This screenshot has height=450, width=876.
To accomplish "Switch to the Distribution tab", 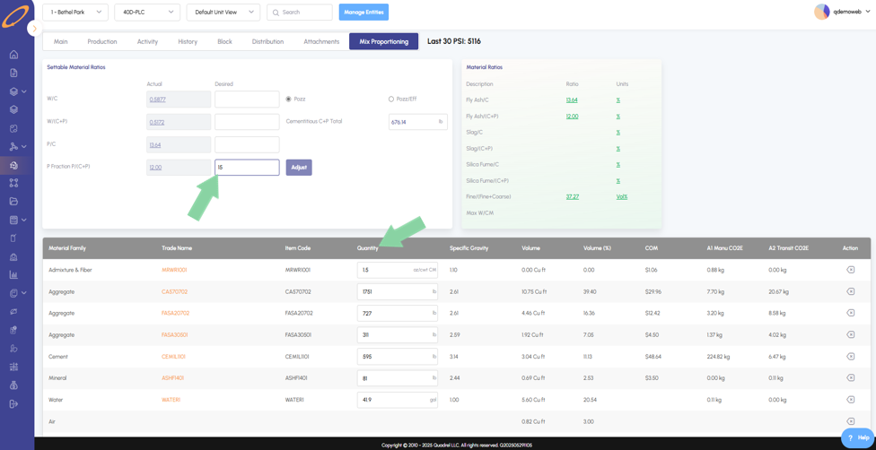I will coord(267,41).
